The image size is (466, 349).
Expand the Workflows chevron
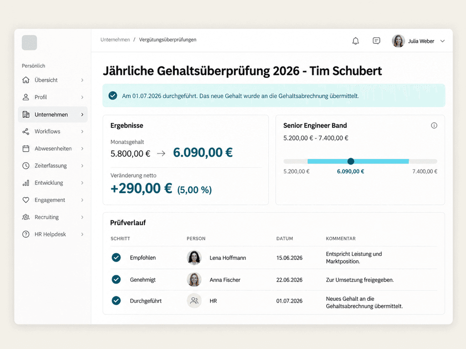[82, 131]
